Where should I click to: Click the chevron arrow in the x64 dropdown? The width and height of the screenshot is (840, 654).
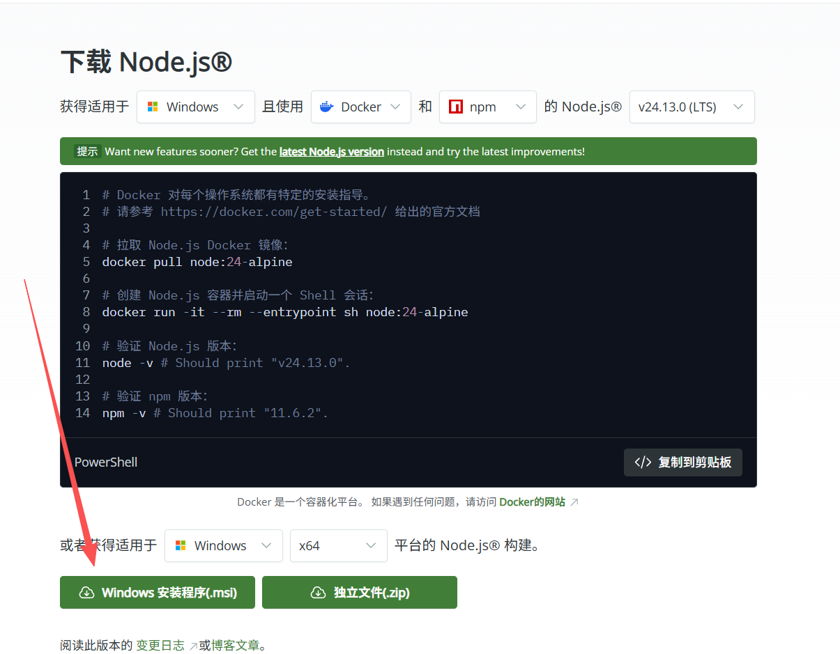(371, 545)
